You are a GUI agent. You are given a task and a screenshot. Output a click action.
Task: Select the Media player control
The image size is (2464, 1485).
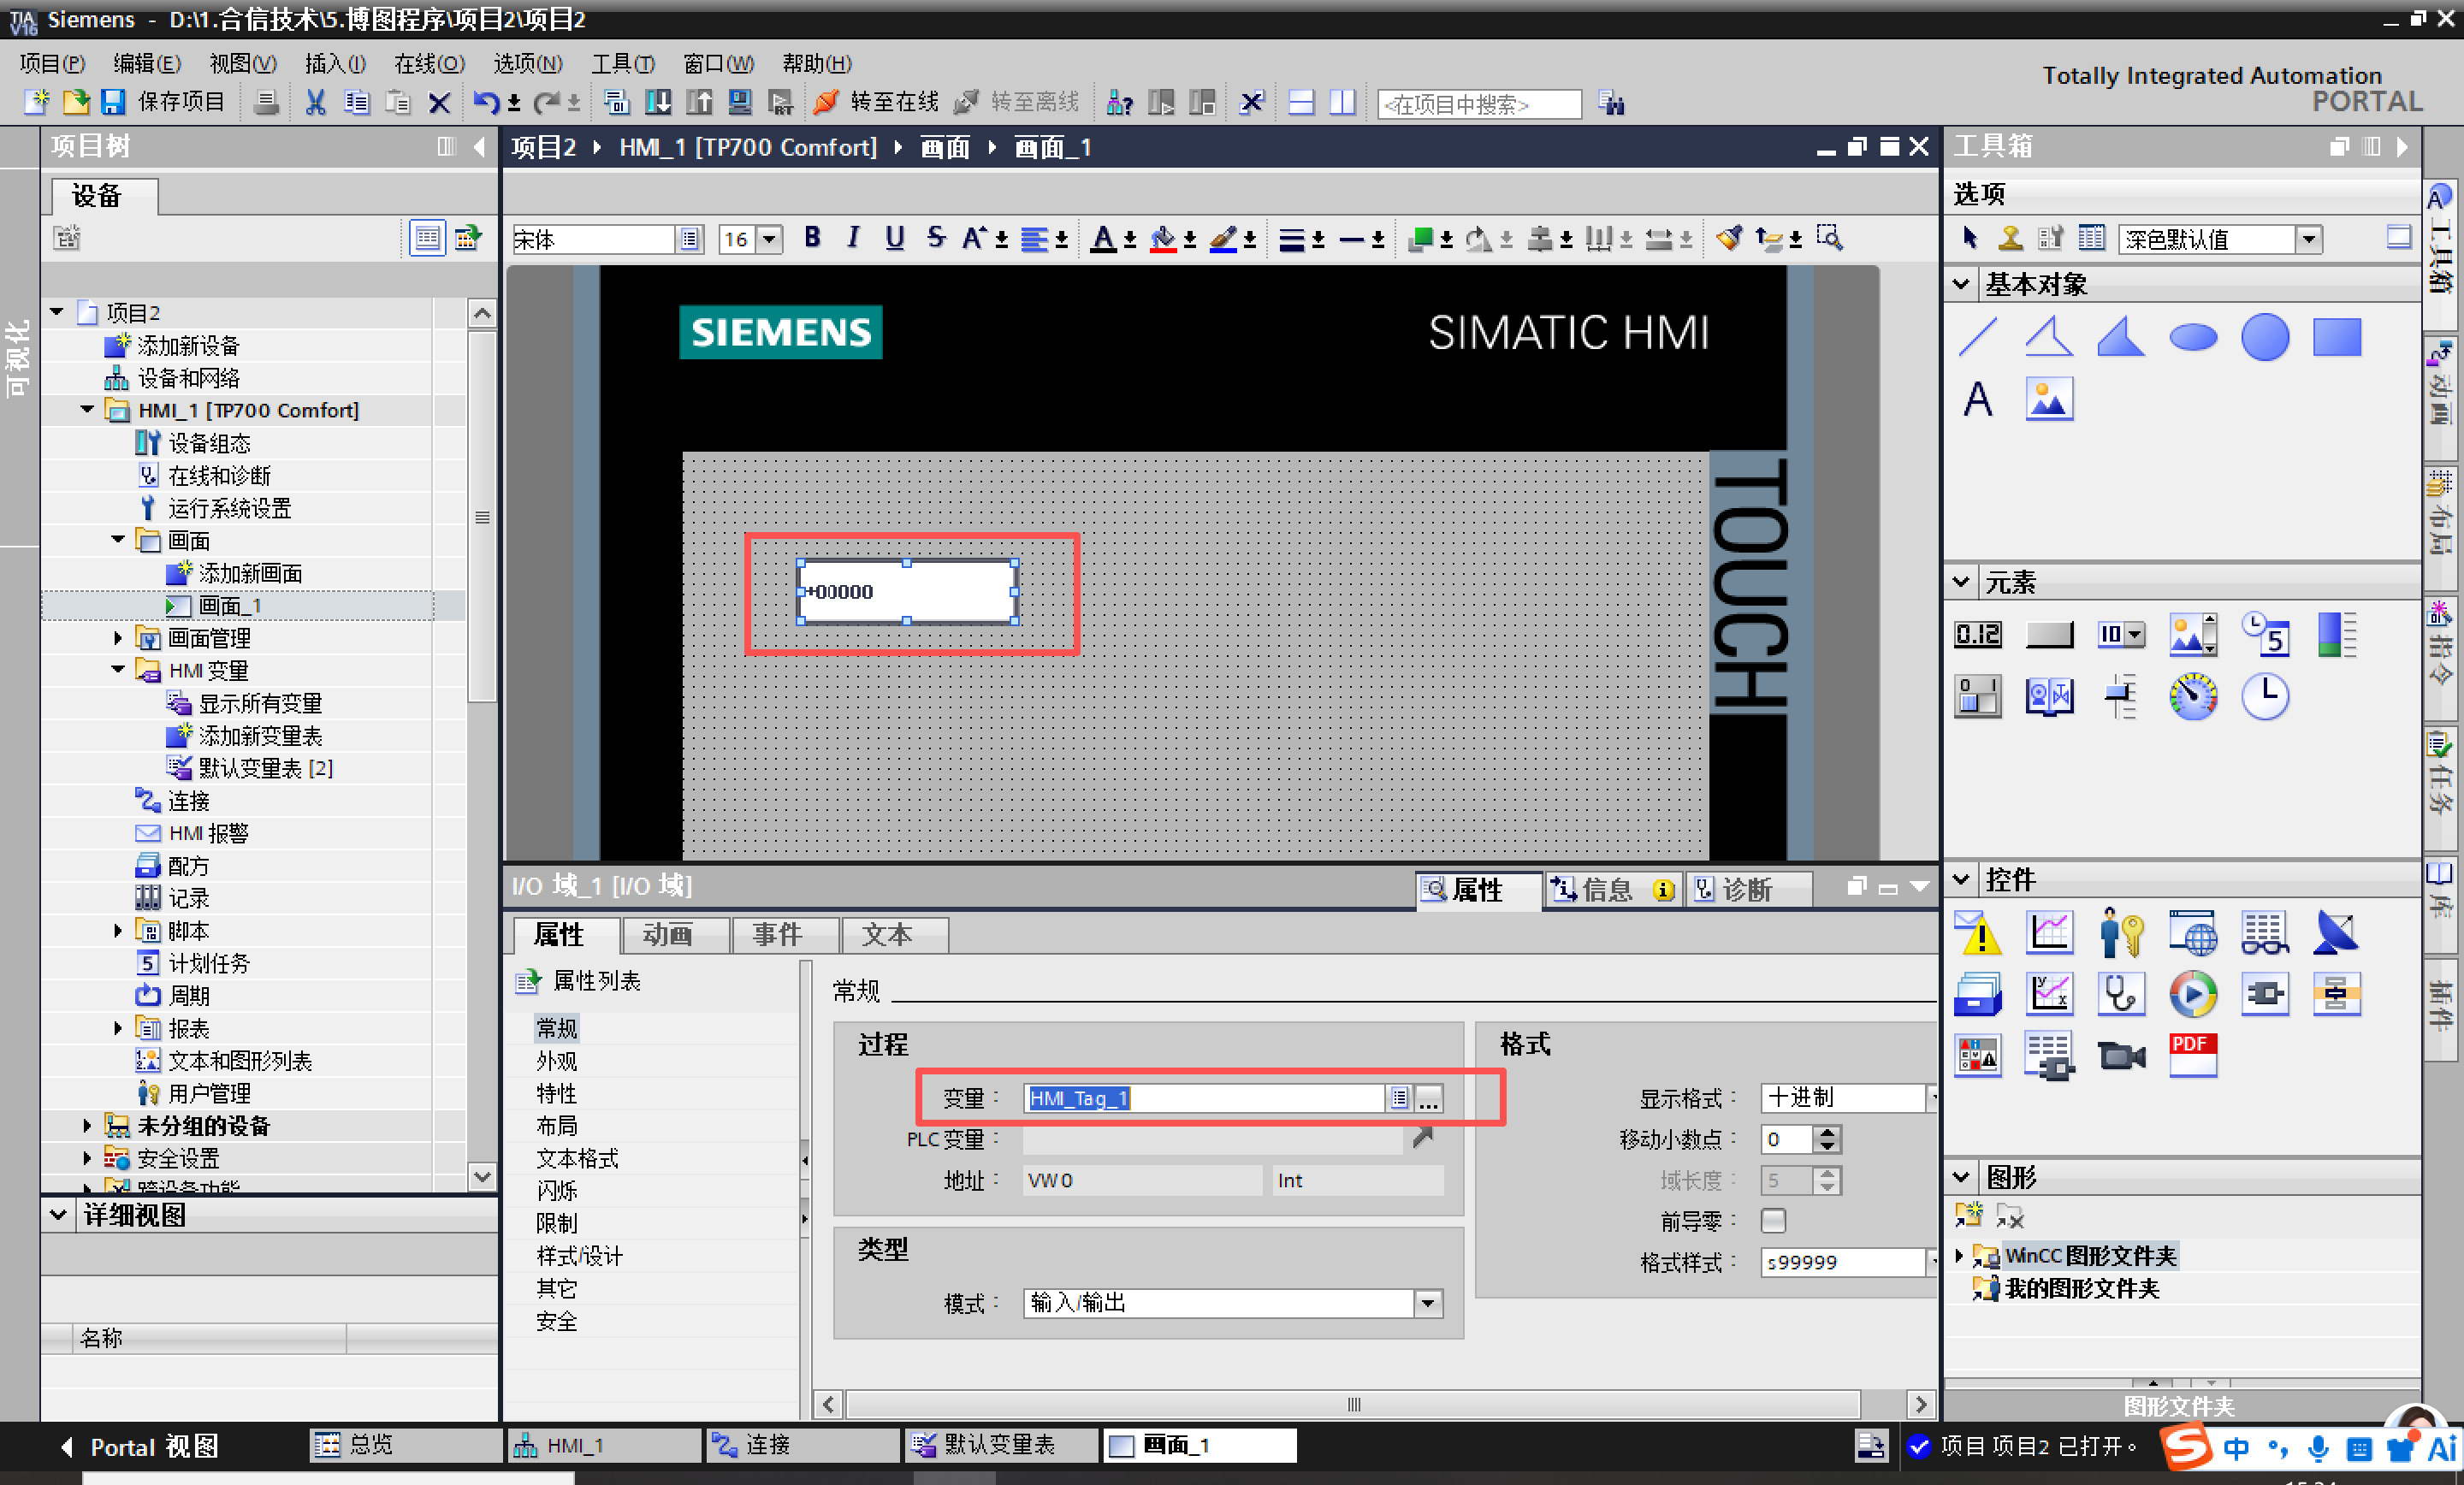[x=2192, y=994]
